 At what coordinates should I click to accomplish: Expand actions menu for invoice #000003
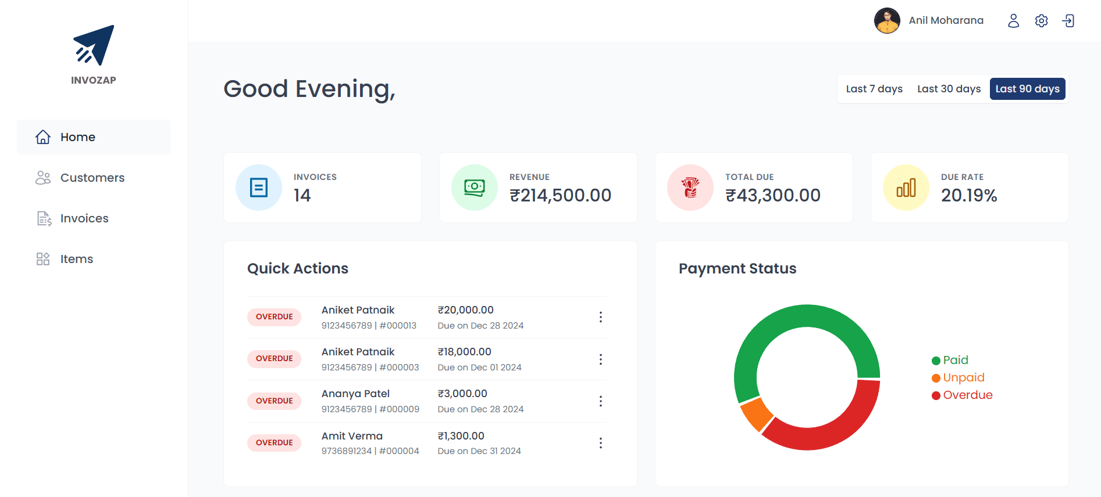tap(601, 359)
